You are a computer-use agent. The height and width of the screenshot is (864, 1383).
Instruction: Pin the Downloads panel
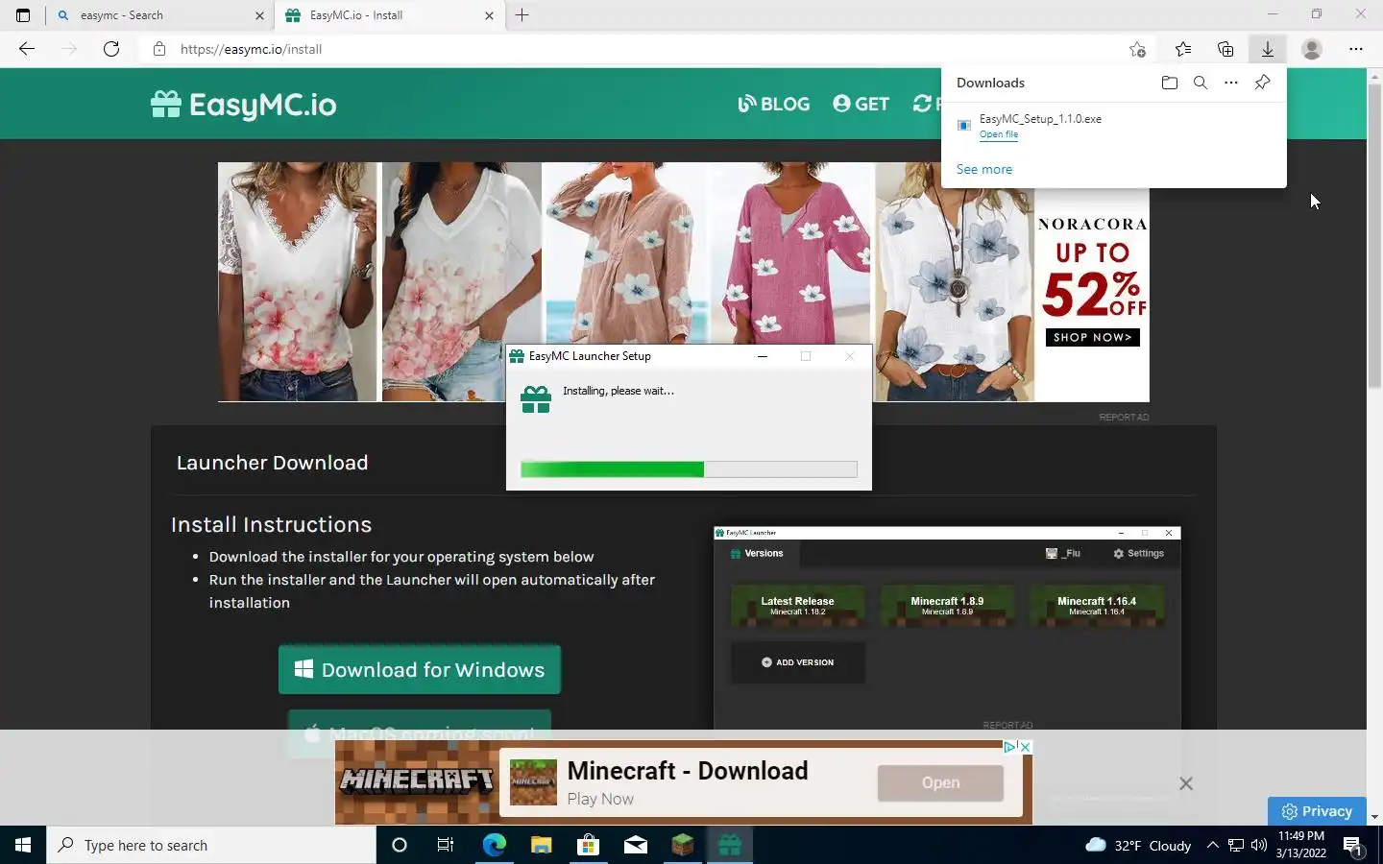click(x=1263, y=83)
